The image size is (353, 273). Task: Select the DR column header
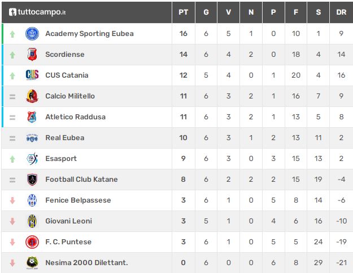tap(341, 12)
